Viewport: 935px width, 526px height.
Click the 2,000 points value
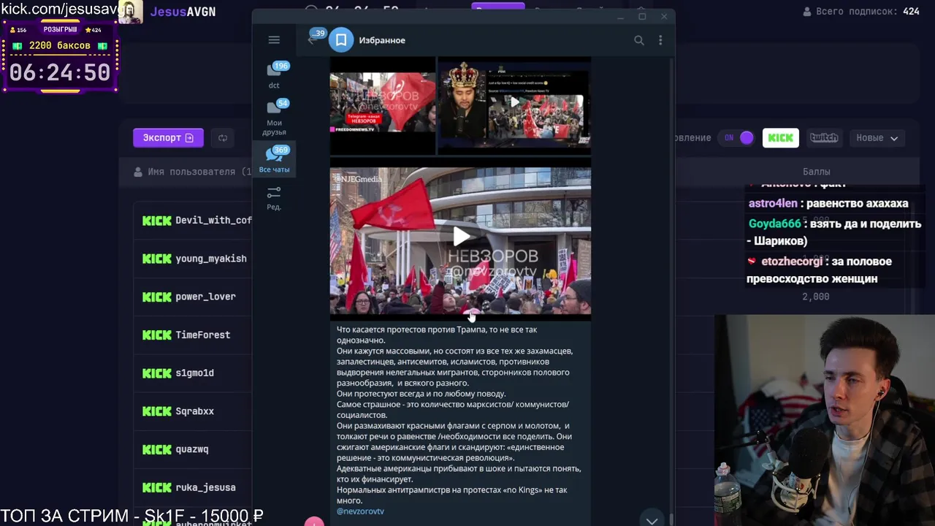816,297
